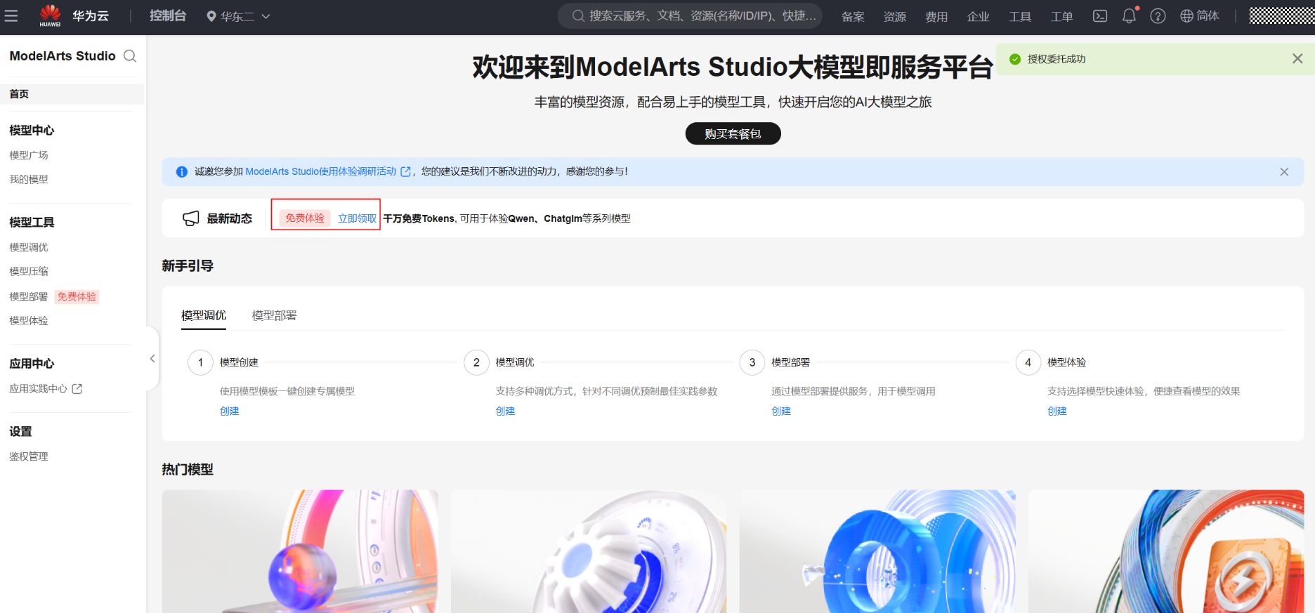Screen dimensions: 1315x613
Task: Switch to the 模型调优 guide tab
Action: coord(204,316)
